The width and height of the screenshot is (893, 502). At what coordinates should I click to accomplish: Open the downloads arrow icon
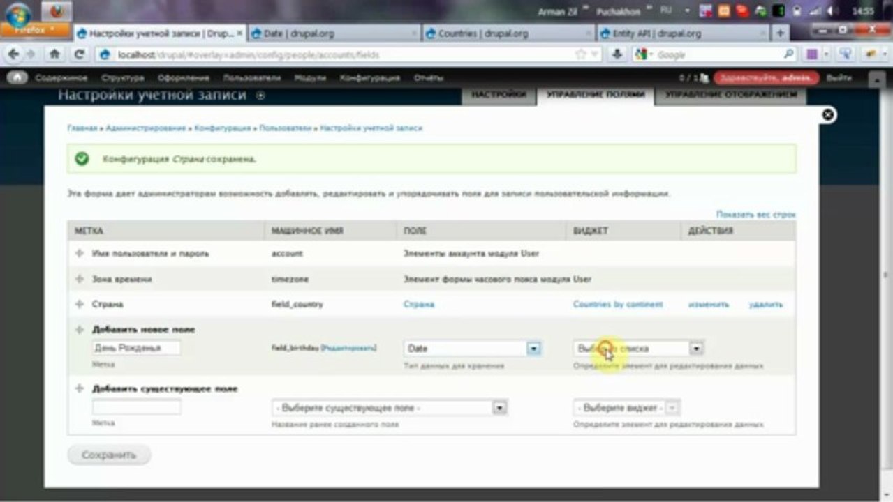(x=617, y=54)
